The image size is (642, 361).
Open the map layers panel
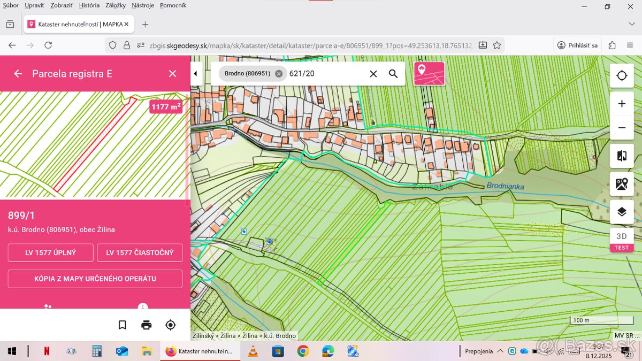tap(622, 212)
